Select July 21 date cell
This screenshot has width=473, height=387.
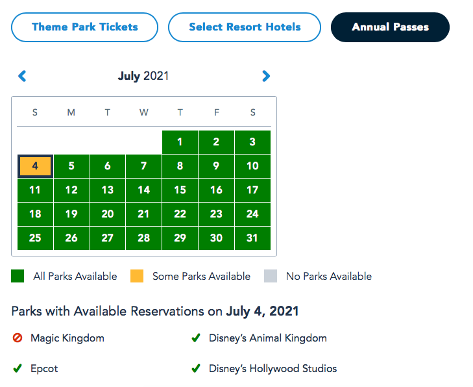[143, 214]
